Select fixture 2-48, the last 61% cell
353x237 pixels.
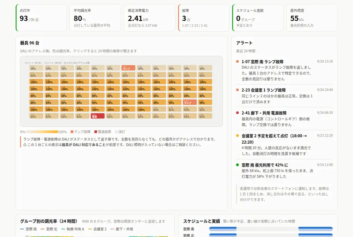point(205,116)
